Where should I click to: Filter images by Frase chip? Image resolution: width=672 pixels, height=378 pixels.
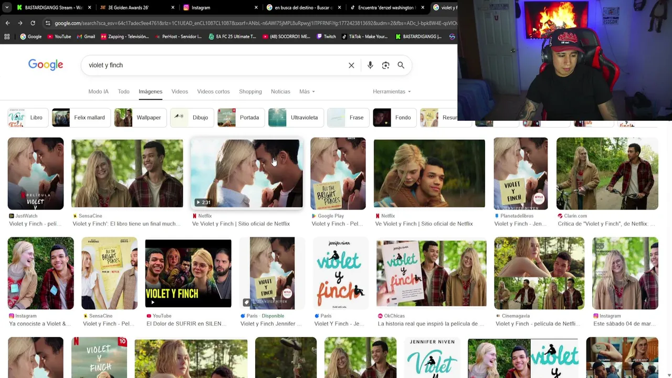pos(348,118)
